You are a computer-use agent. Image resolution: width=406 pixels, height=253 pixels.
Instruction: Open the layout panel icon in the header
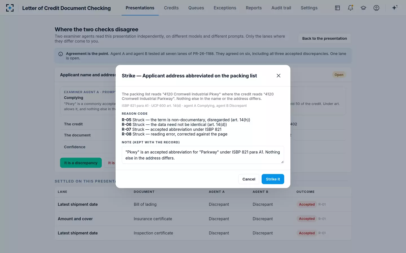(x=337, y=8)
